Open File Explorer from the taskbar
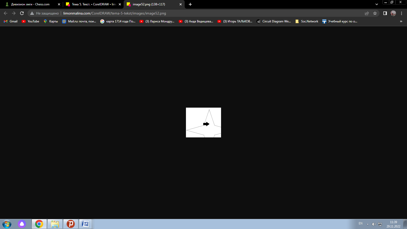 pyautogui.click(x=55, y=224)
